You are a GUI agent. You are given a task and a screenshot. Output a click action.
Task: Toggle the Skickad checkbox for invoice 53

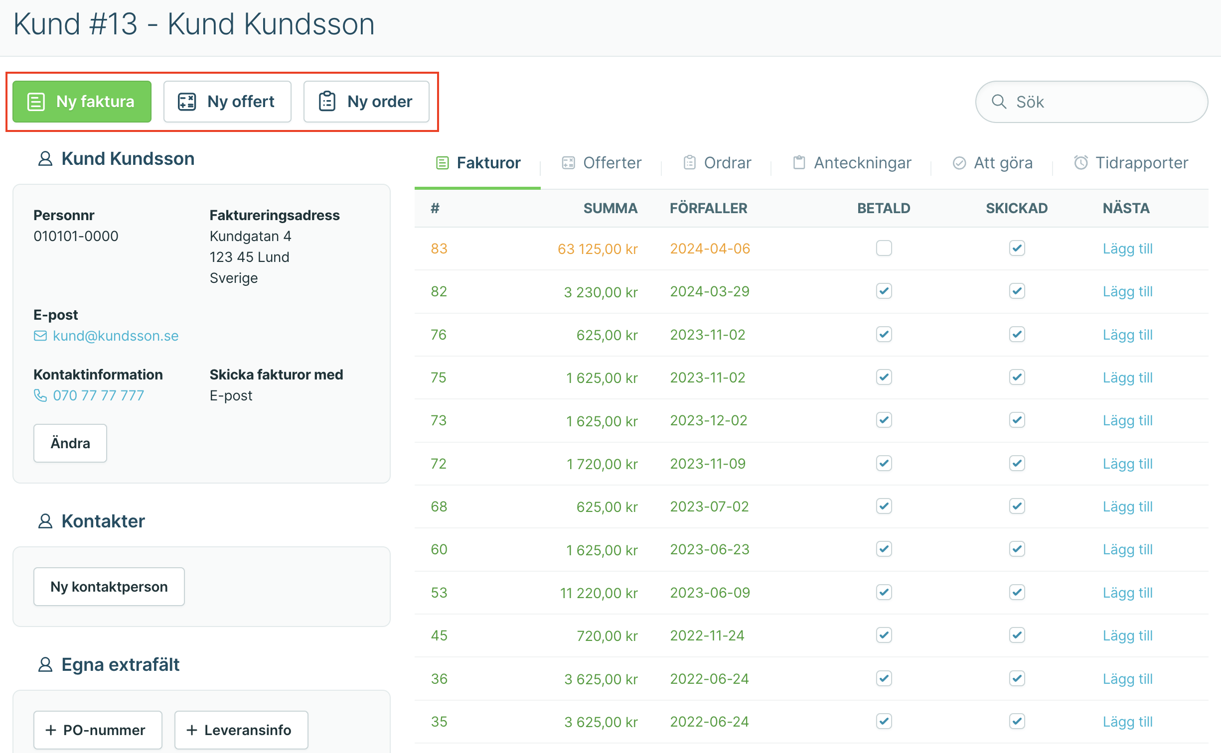pyautogui.click(x=1017, y=592)
